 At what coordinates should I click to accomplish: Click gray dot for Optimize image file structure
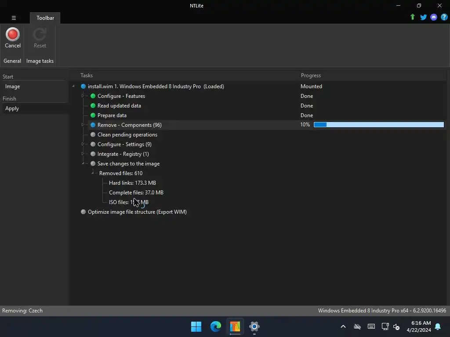pyautogui.click(x=83, y=212)
